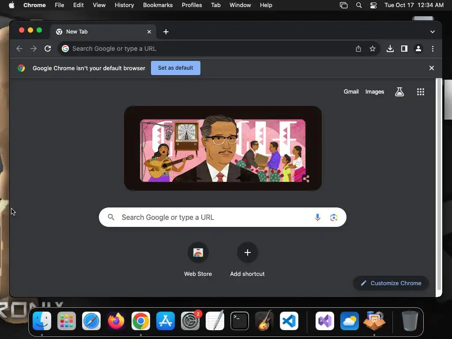Open the Window menu
Image resolution: width=452 pixels, height=339 pixels.
240,5
